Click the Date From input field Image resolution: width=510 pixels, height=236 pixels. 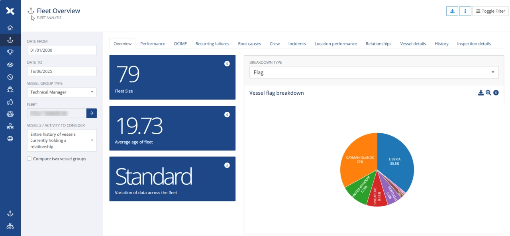[x=62, y=50]
